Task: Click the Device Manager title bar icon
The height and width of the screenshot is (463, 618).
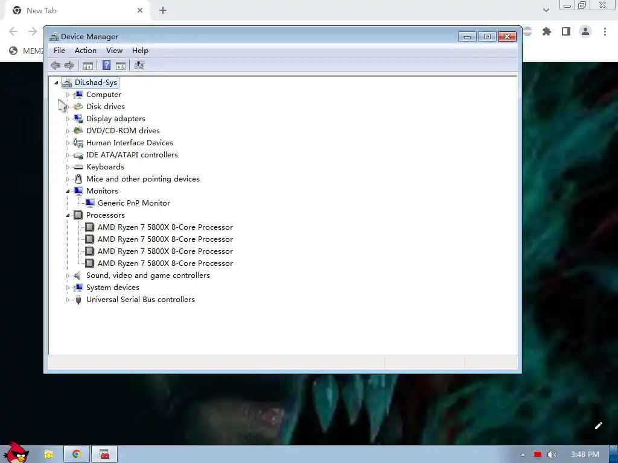Action: 54,37
